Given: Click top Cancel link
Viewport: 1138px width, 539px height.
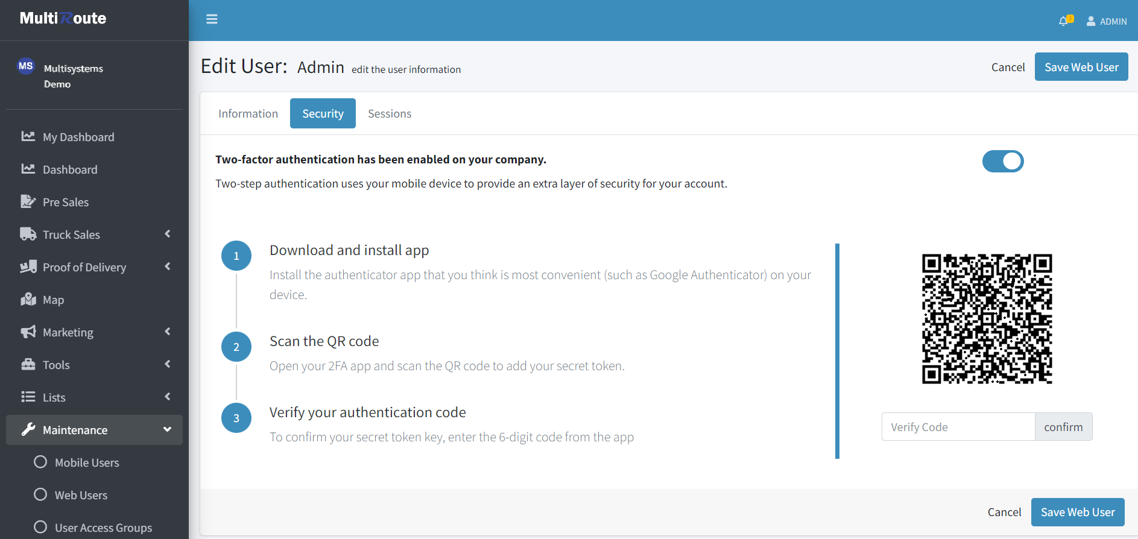Looking at the screenshot, I should point(1008,67).
